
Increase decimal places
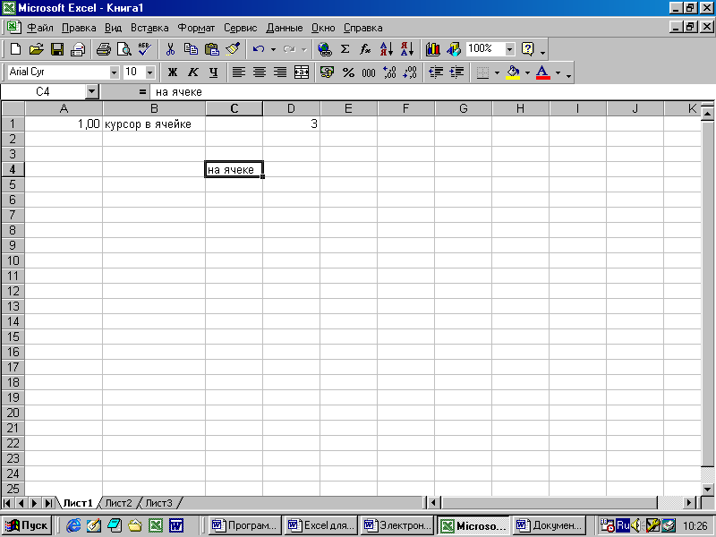pyautogui.click(x=389, y=72)
